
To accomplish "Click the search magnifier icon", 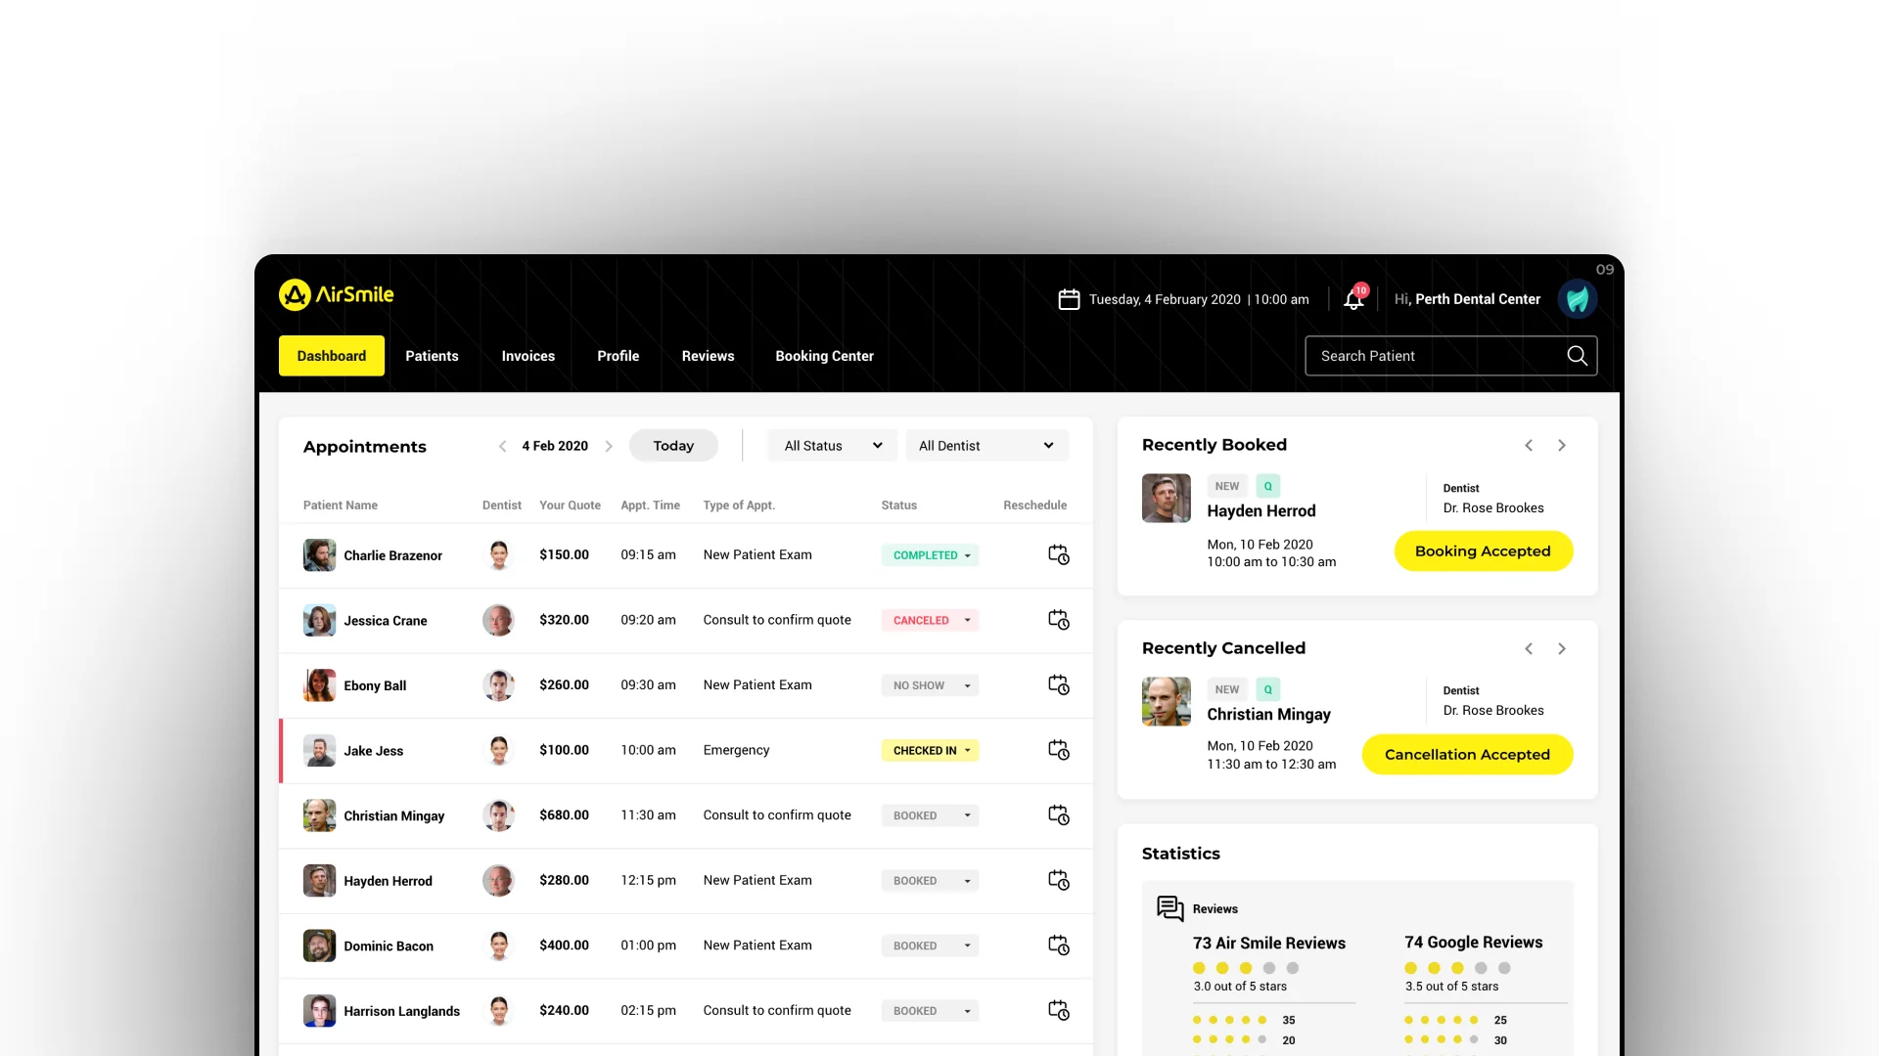I will (1577, 356).
